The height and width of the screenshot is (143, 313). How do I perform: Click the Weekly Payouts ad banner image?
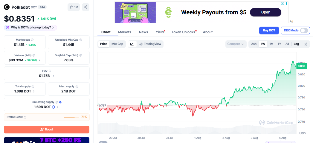(x=135, y=12)
